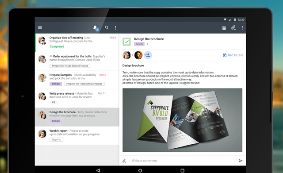This screenshot has width=283, height=173.
Task: Select the Weekly report task
Action: click(77, 135)
